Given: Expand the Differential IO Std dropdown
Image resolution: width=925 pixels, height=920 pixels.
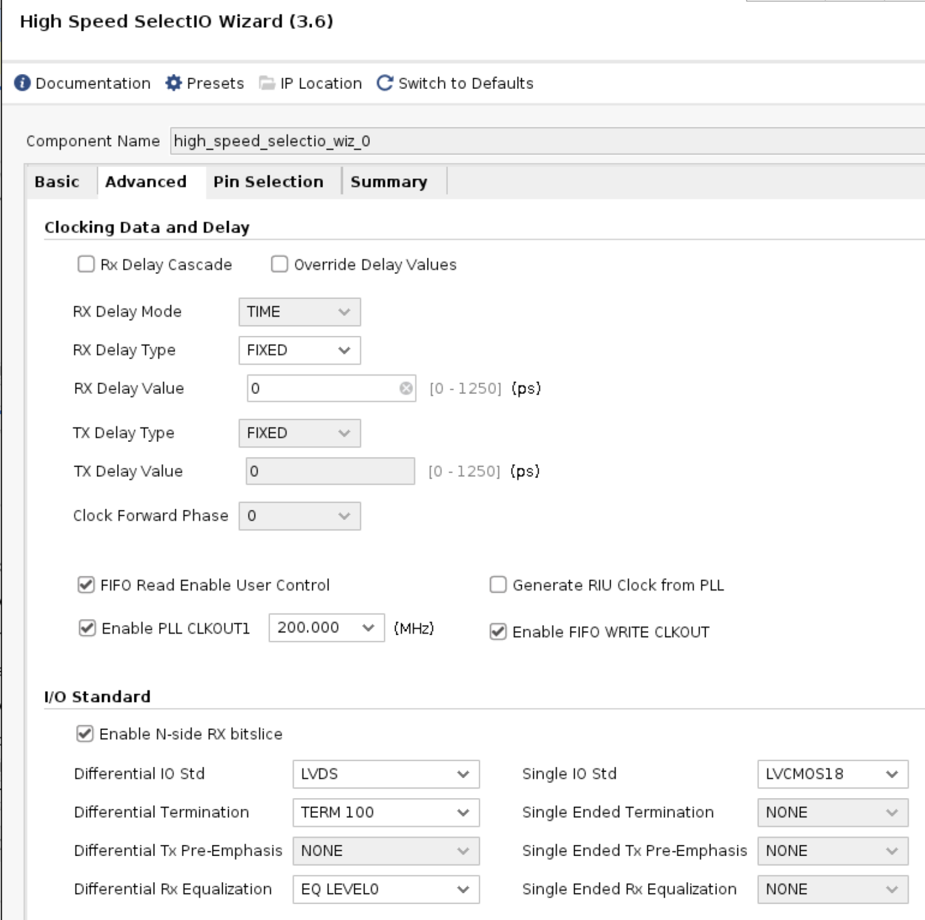Looking at the screenshot, I should 385,774.
